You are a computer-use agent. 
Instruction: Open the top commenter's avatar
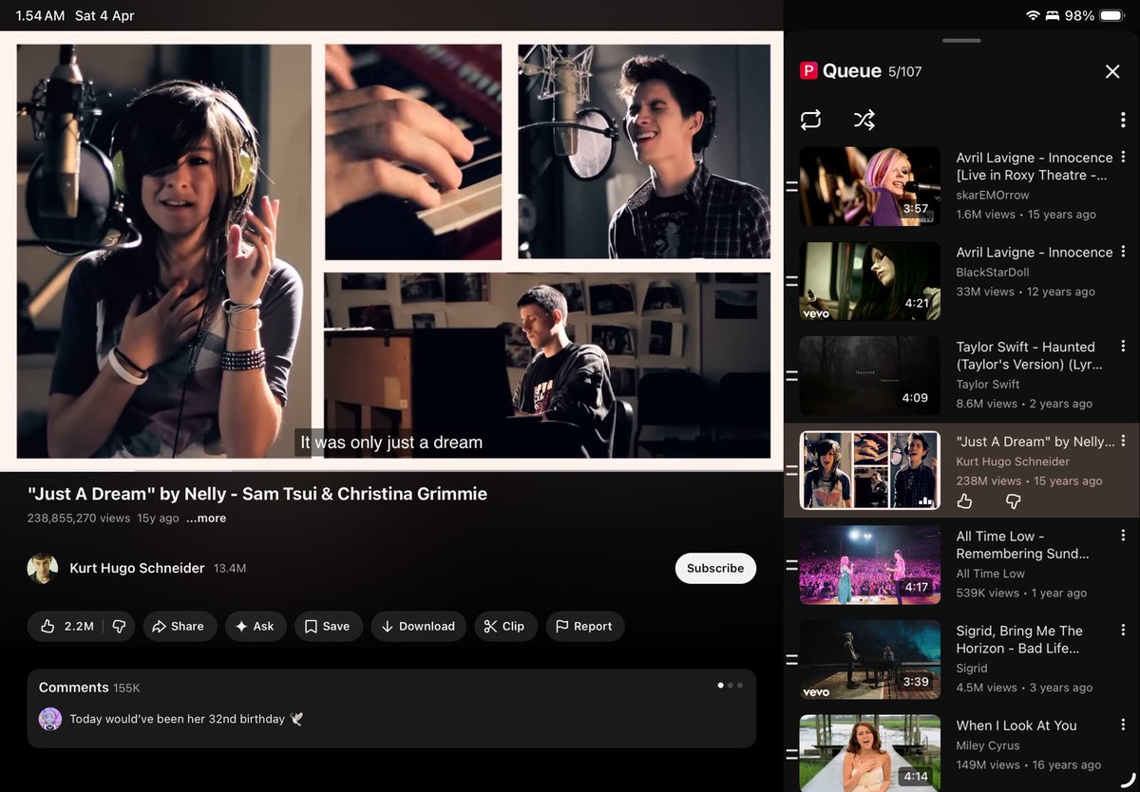click(50, 719)
